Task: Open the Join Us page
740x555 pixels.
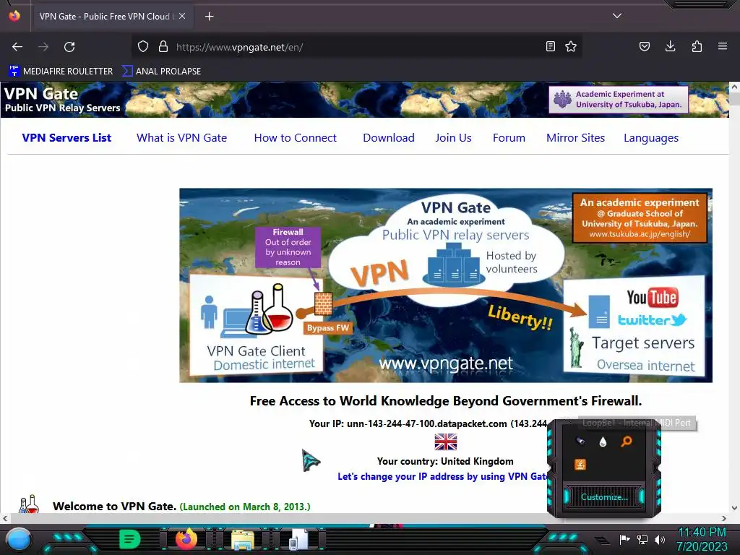Action: tap(454, 138)
